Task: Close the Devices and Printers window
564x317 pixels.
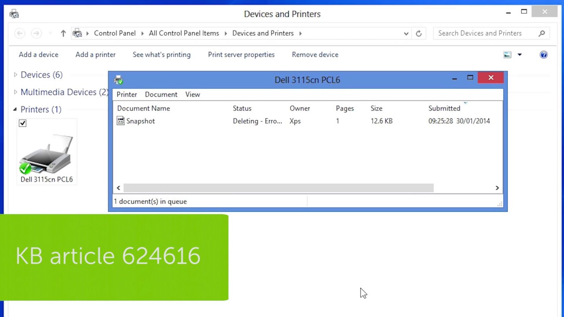Action: tap(545, 12)
